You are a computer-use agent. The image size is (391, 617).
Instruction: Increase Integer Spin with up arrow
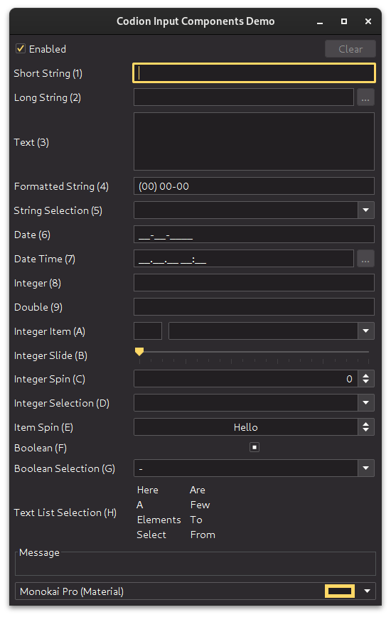pyautogui.click(x=366, y=375)
